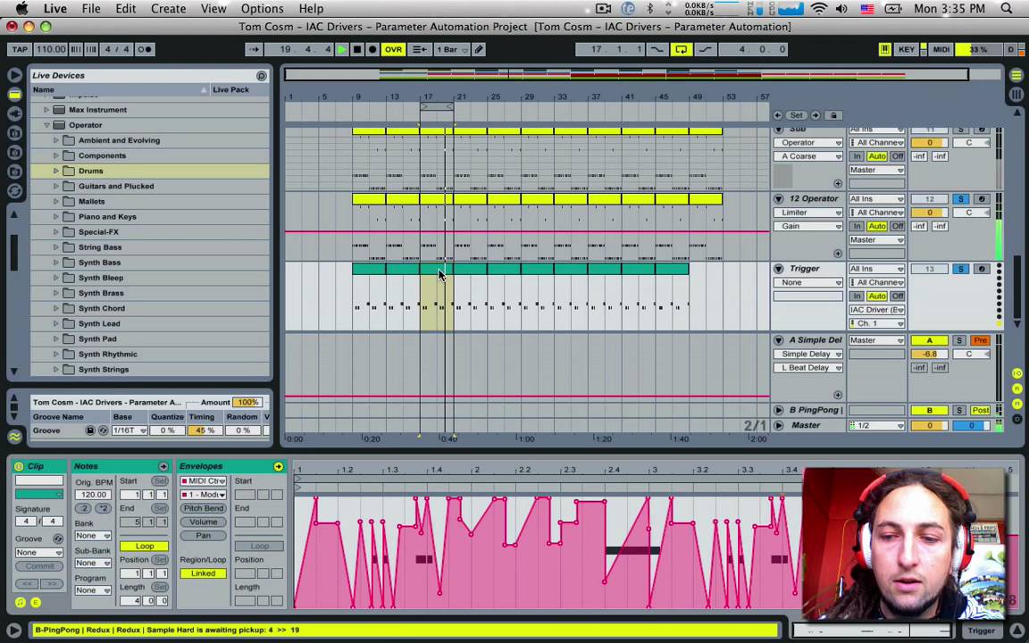The image size is (1029, 643).
Task: Select the Live Devices browser icon
Action: pos(14,95)
